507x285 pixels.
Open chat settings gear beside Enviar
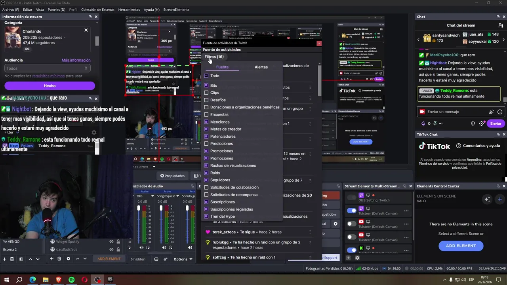[x=481, y=123]
